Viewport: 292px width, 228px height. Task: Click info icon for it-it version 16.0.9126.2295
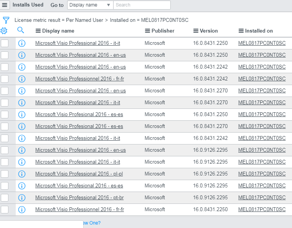22,162
